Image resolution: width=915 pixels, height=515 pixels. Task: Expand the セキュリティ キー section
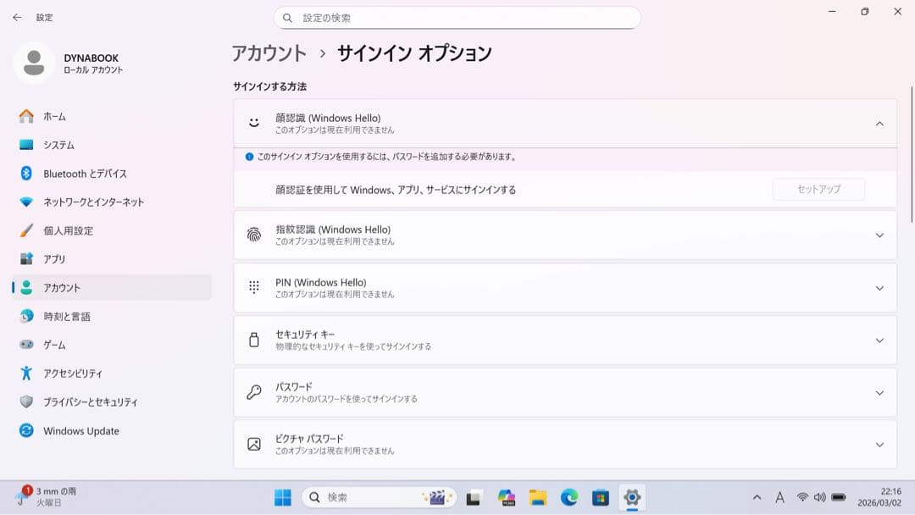[879, 340]
